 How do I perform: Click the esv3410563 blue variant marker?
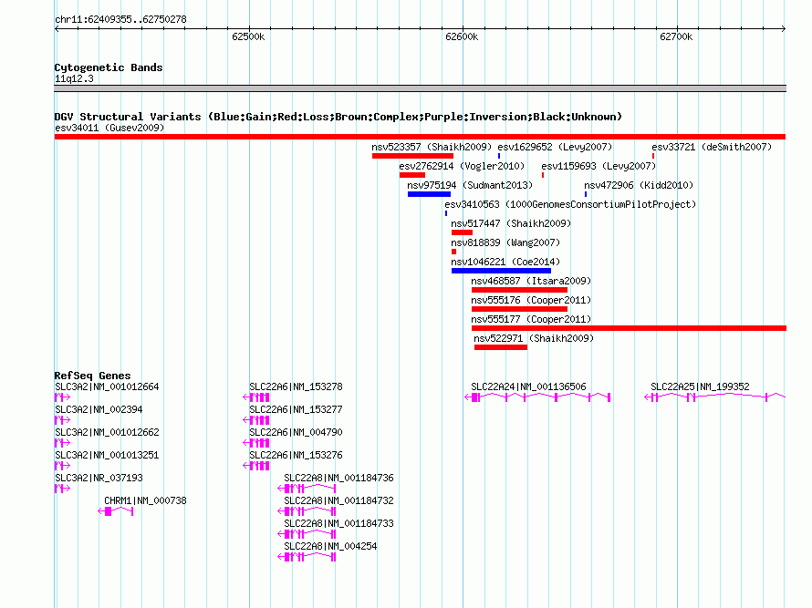(446, 213)
